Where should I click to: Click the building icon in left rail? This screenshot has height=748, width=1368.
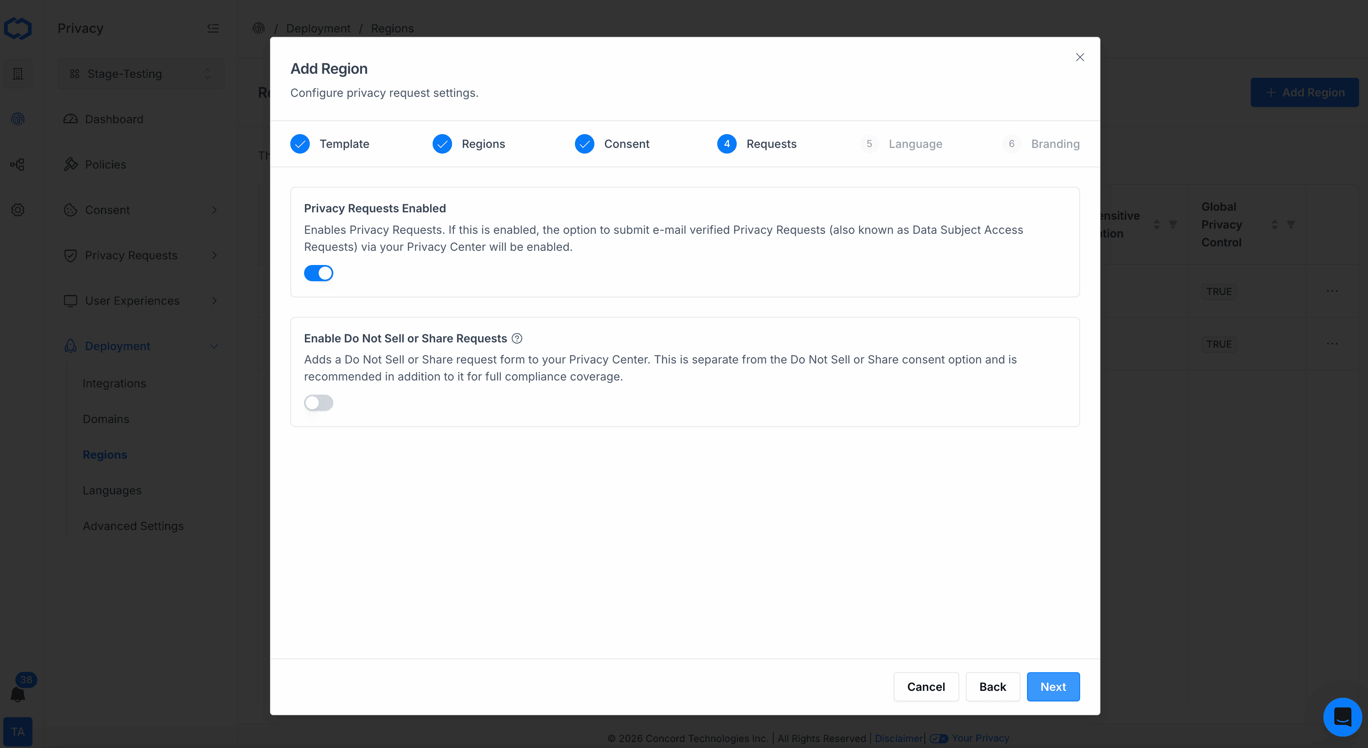(17, 74)
